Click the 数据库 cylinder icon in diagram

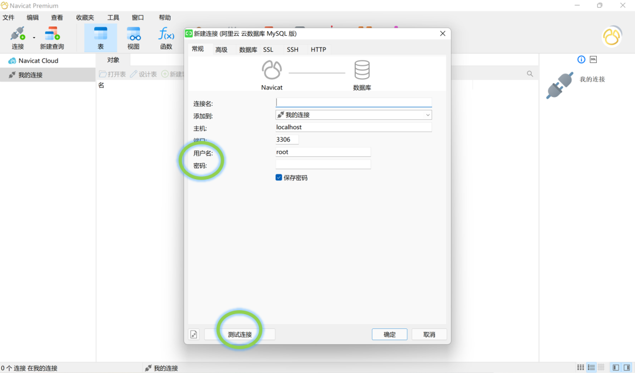[x=362, y=69]
